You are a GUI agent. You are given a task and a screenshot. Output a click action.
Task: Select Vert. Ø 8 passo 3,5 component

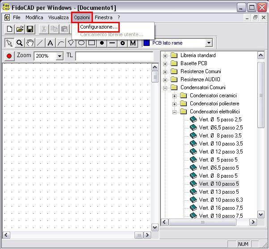click(220, 136)
